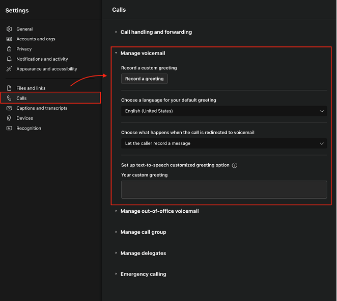Viewport: 337px width, 301px height.
Task: Open the voicemail redirect action dropdown
Action: [224, 144]
